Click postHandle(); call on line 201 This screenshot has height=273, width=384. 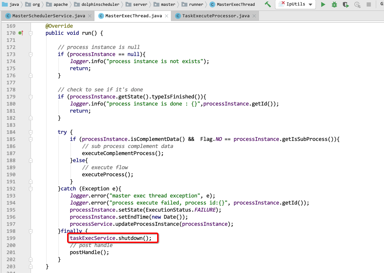(89, 252)
